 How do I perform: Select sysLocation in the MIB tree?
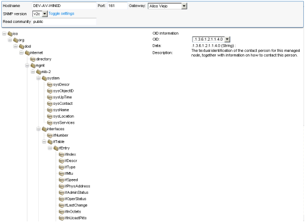(x=64, y=117)
